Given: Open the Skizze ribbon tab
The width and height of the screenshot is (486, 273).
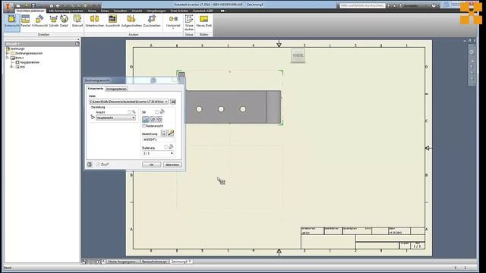Looking at the screenshot, I should tap(92, 11).
